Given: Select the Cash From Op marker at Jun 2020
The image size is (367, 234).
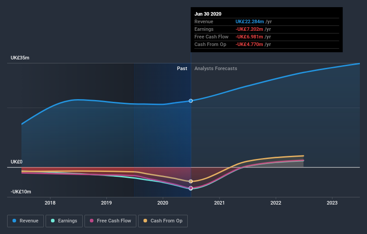Looking at the screenshot, I should pos(191,181).
